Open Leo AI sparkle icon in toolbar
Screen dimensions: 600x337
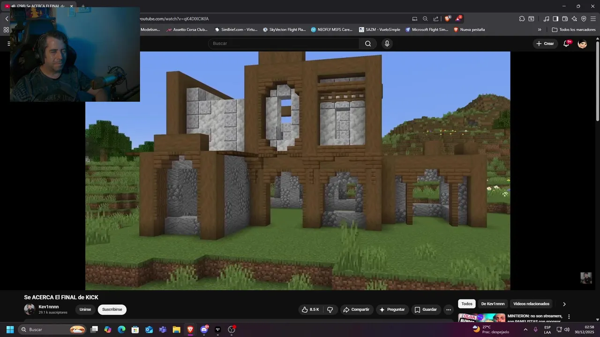574,19
